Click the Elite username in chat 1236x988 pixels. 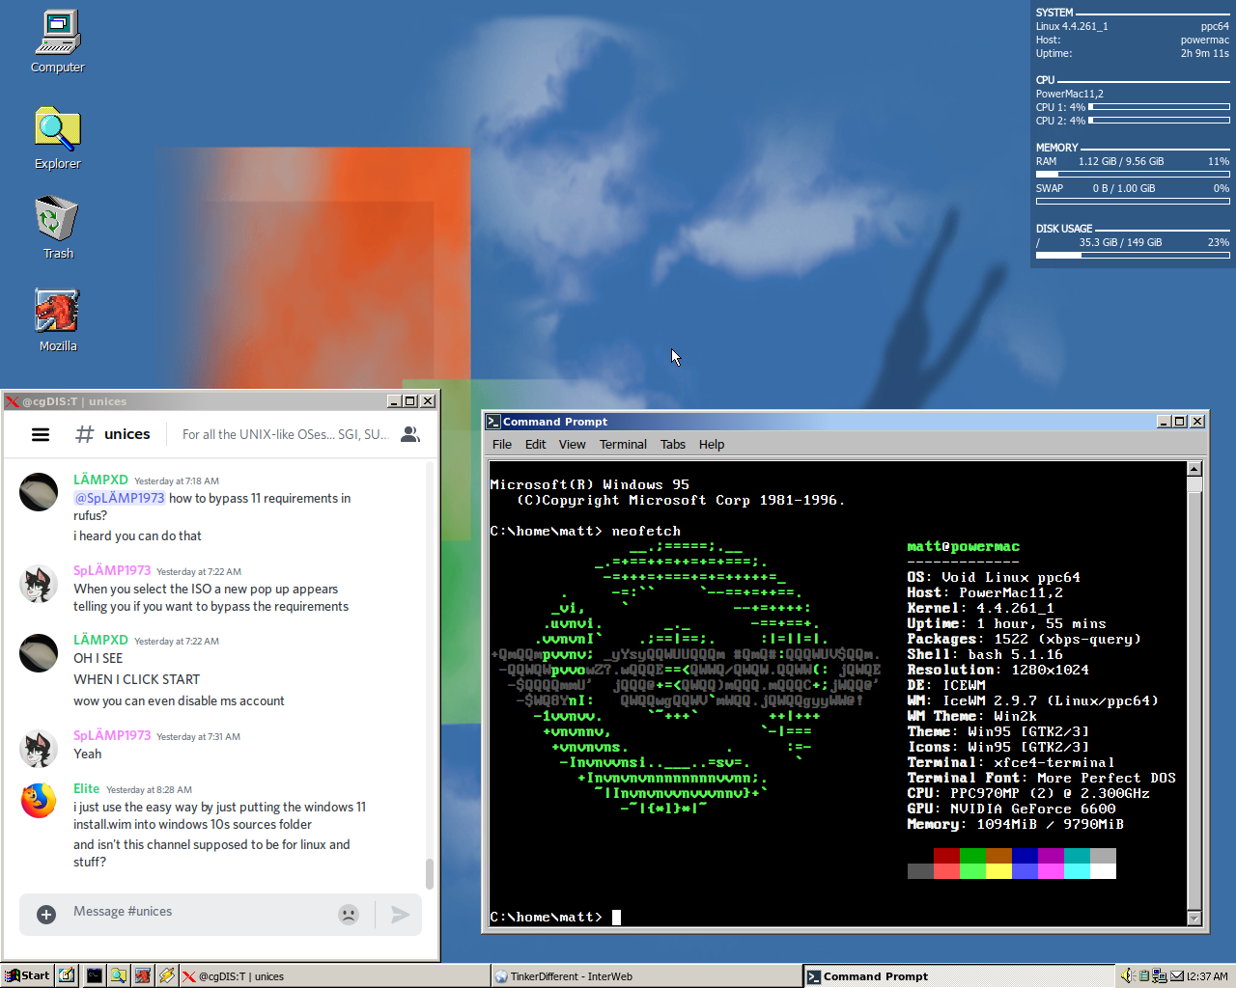[x=86, y=788]
